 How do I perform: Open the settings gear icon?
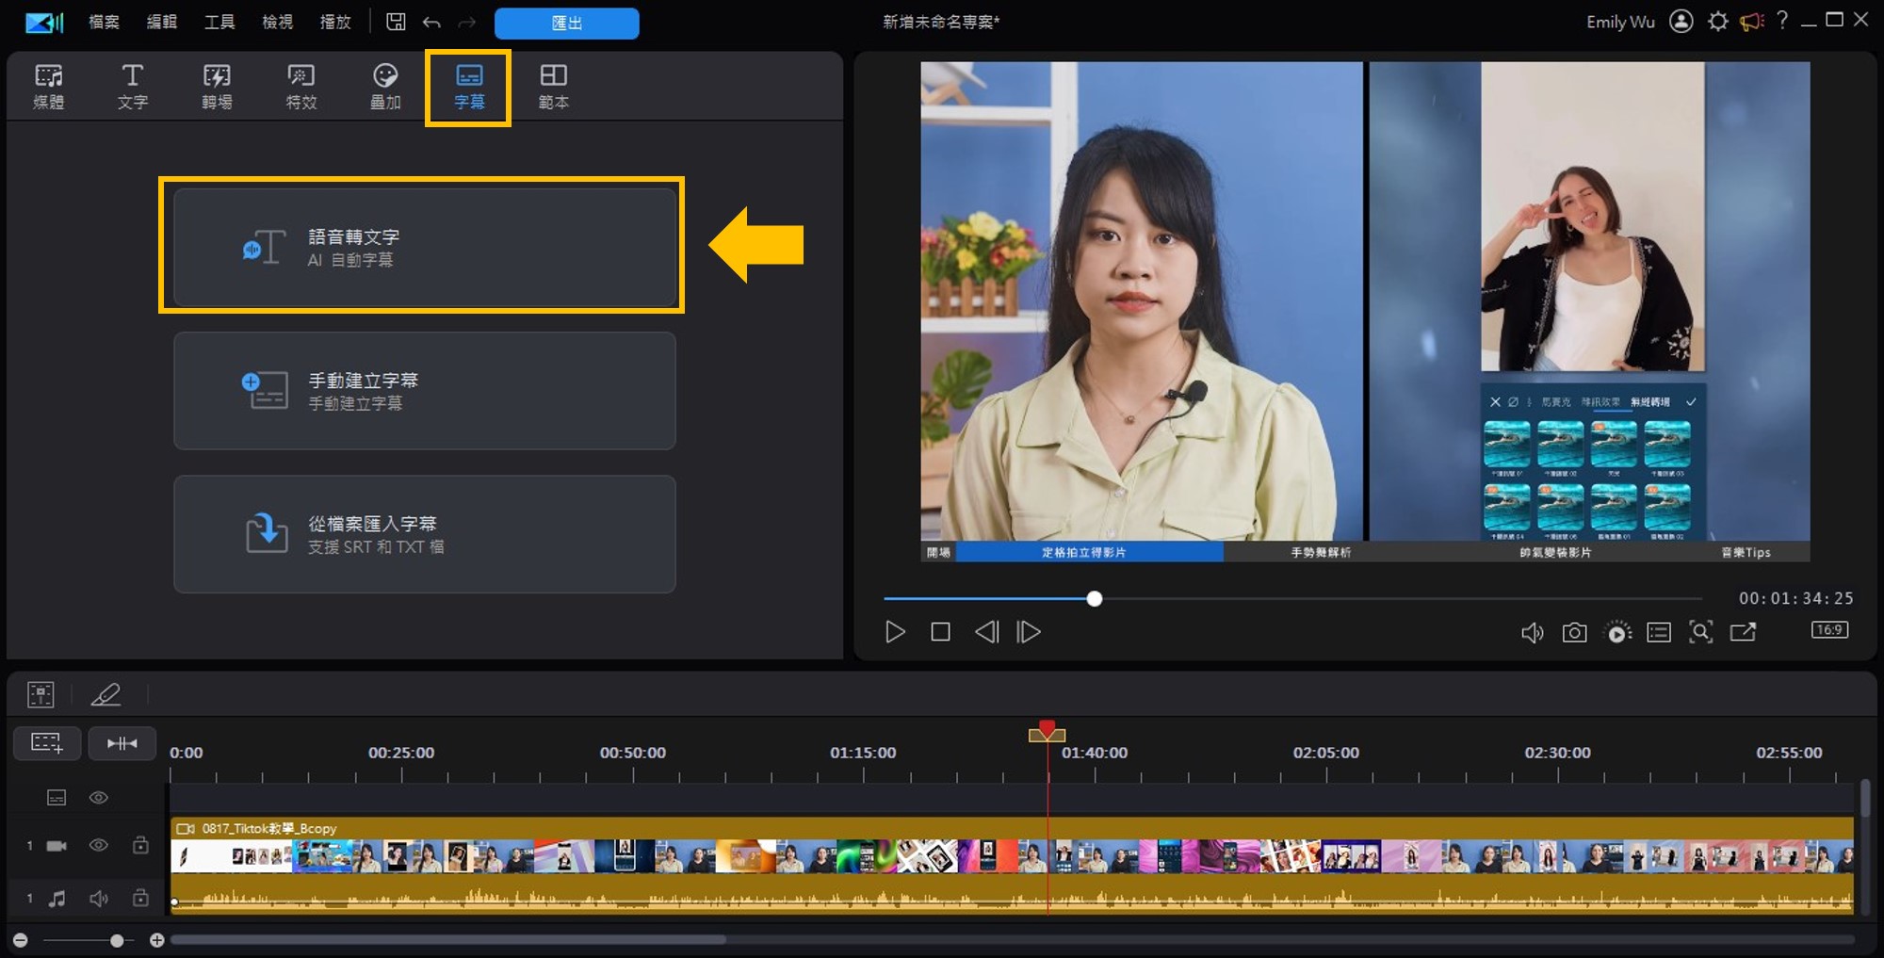pyautogui.click(x=1717, y=22)
